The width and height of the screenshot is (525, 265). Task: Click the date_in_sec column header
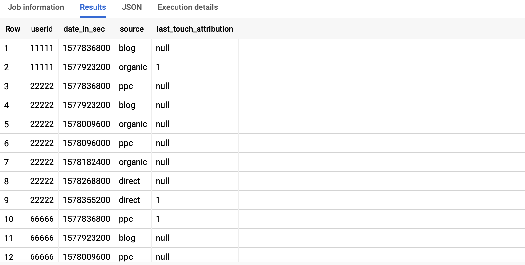point(84,29)
